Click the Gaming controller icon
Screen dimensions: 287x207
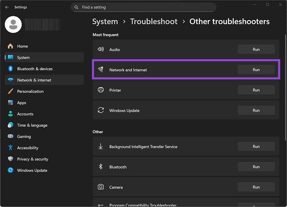pos(10,137)
